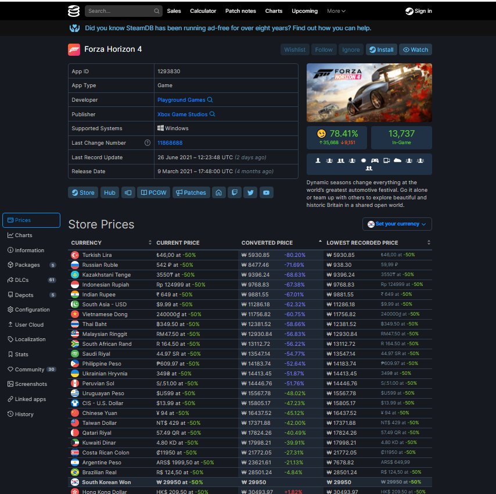Open the PCGW wiki button
496x494 pixels.
pos(154,192)
